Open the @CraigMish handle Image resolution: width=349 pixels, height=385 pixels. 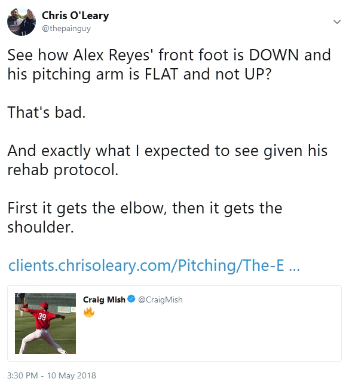(x=160, y=300)
